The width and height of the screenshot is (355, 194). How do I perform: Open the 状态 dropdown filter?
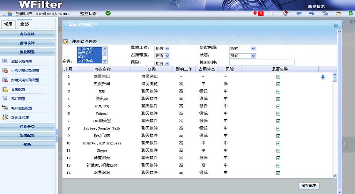(243, 56)
